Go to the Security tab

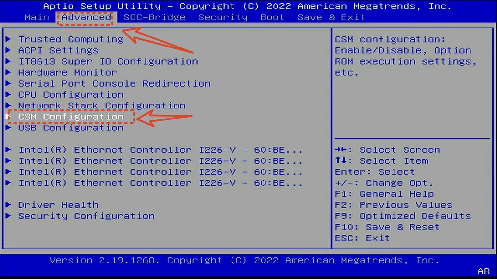point(223,17)
